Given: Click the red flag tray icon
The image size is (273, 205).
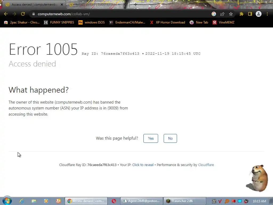Looking at the screenshot, I should click(x=233, y=201).
